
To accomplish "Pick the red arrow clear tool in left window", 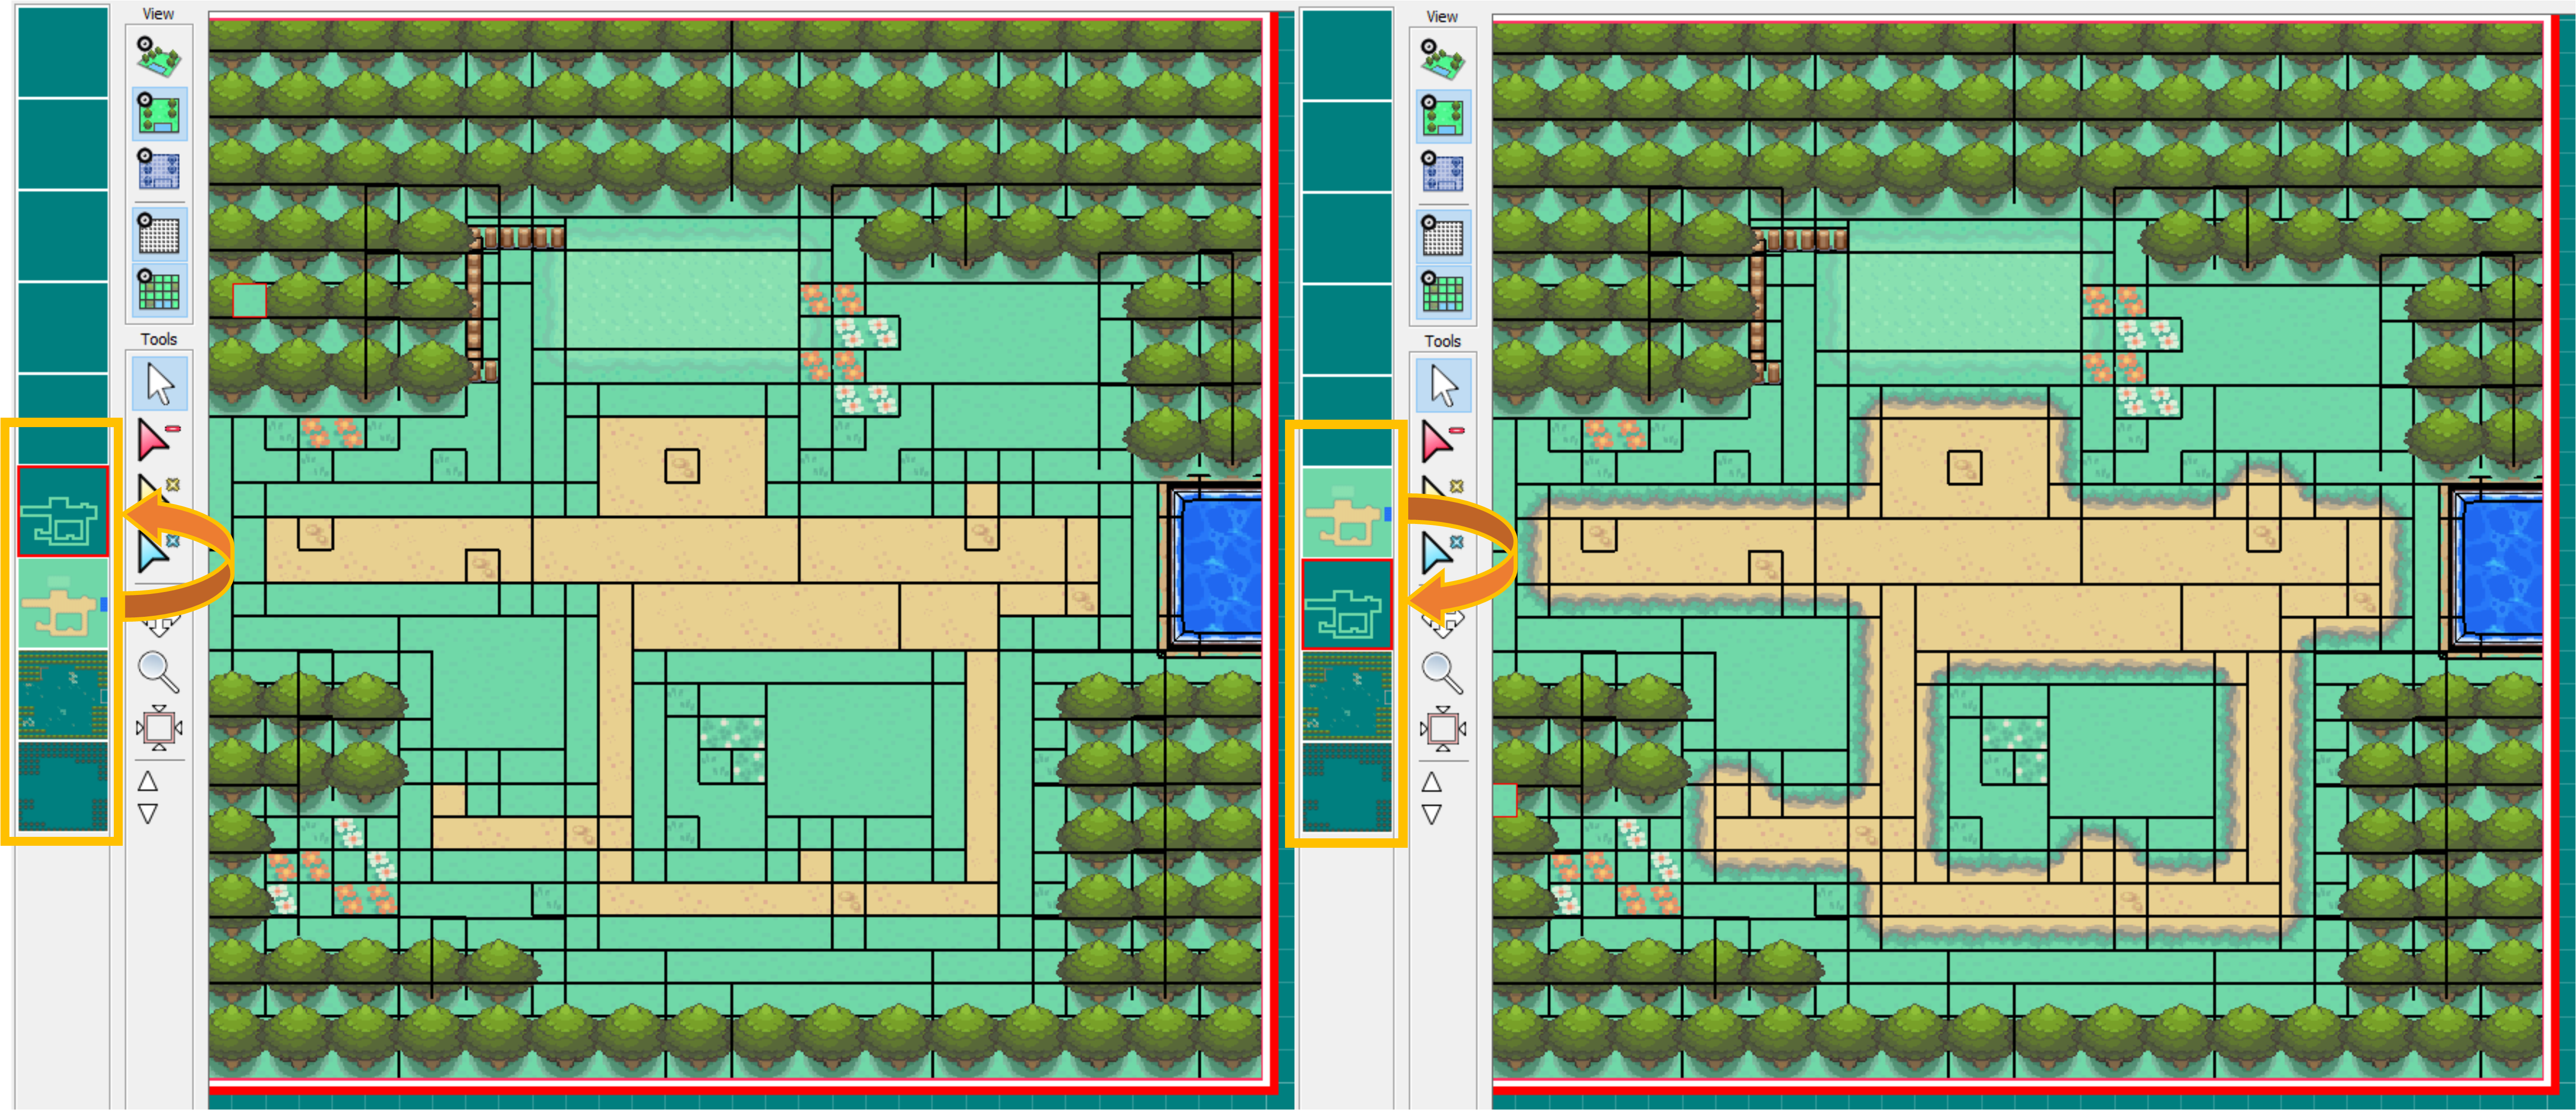I will coord(158,441).
